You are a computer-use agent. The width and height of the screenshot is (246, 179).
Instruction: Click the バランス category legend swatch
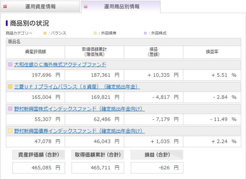(x=45, y=33)
